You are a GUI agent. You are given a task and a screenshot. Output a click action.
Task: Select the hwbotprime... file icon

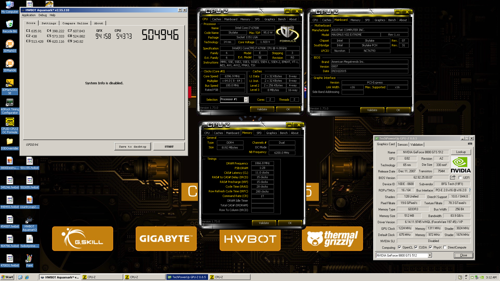(x=29, y=241)
